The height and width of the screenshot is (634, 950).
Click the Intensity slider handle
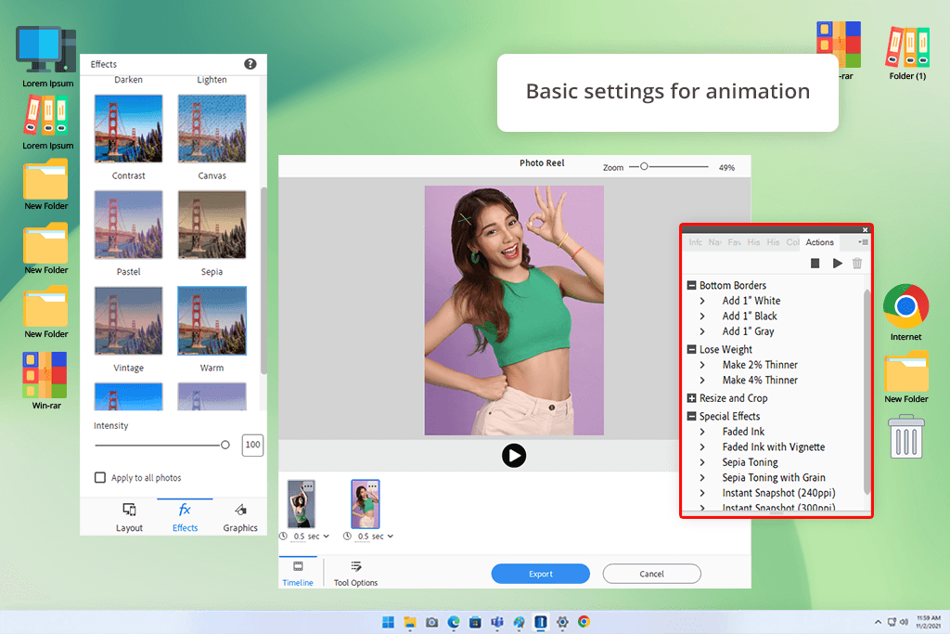click(225, 446)
